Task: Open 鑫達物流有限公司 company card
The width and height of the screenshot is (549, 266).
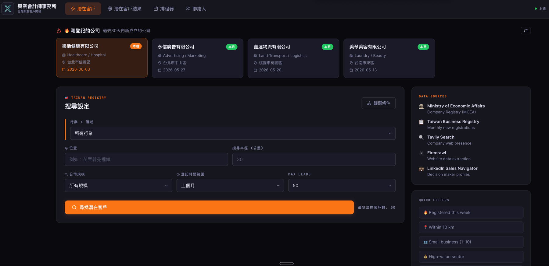Action: 293,58
